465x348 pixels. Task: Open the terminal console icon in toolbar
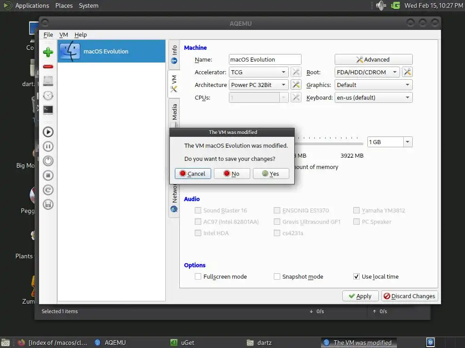pos(48,110)
